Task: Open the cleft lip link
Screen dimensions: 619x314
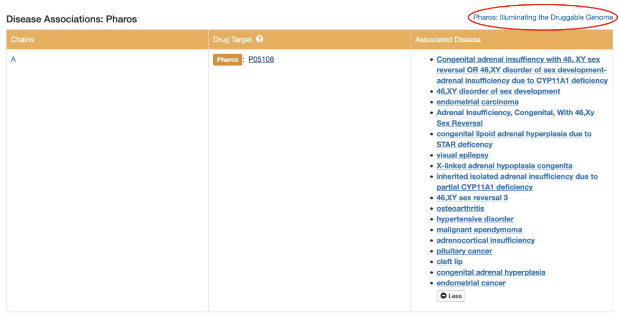Action: point(450,262)
